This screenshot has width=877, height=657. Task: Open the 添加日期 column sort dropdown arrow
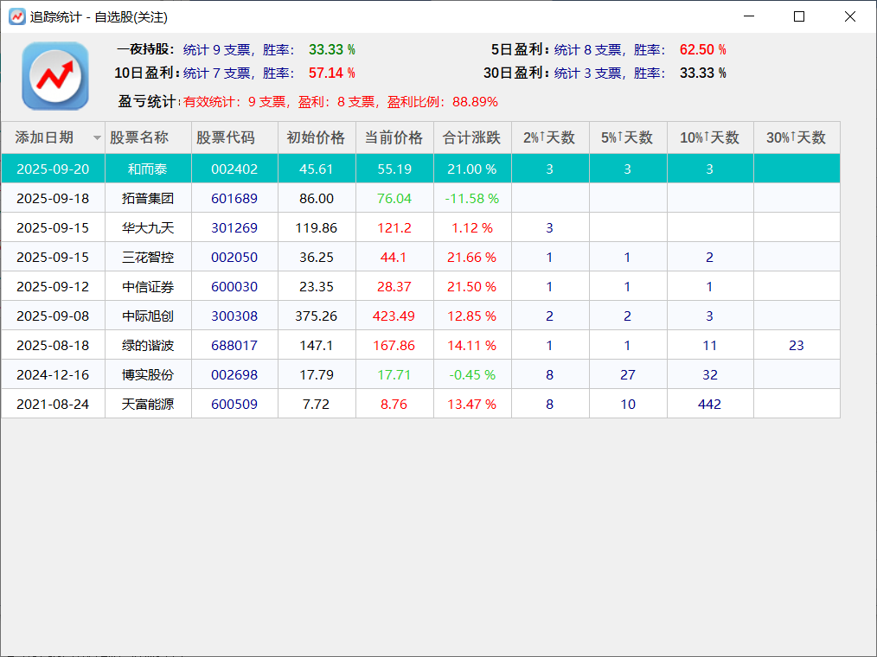tap(97, 138)
